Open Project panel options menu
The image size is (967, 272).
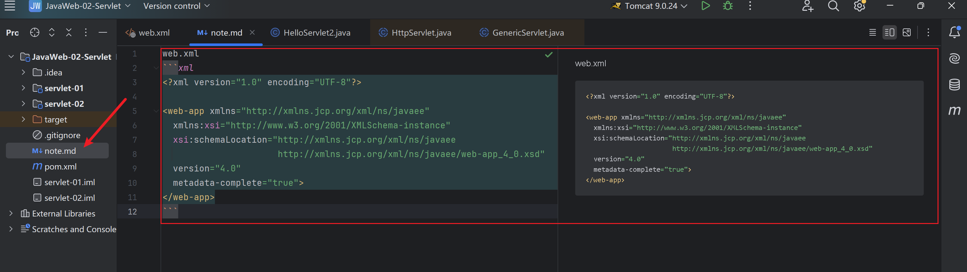pyautogui.click(x=85, y=33)
